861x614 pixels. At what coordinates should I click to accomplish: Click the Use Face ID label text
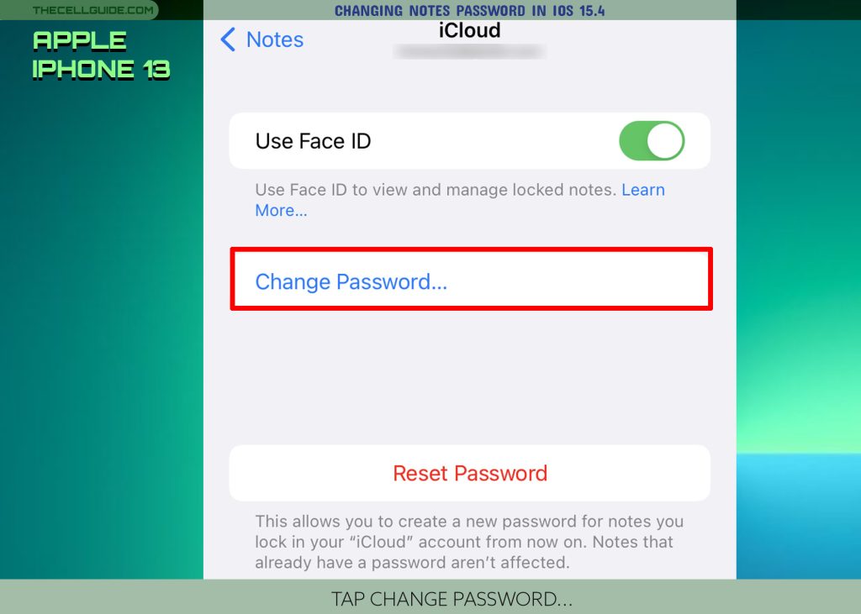[x=313, y=141]
